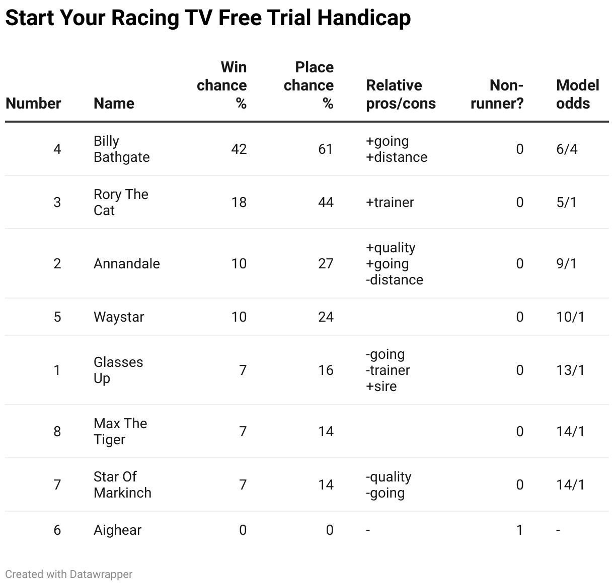Select the Annandale row name
Screen dimensions: 614x586
pos(127,263)
